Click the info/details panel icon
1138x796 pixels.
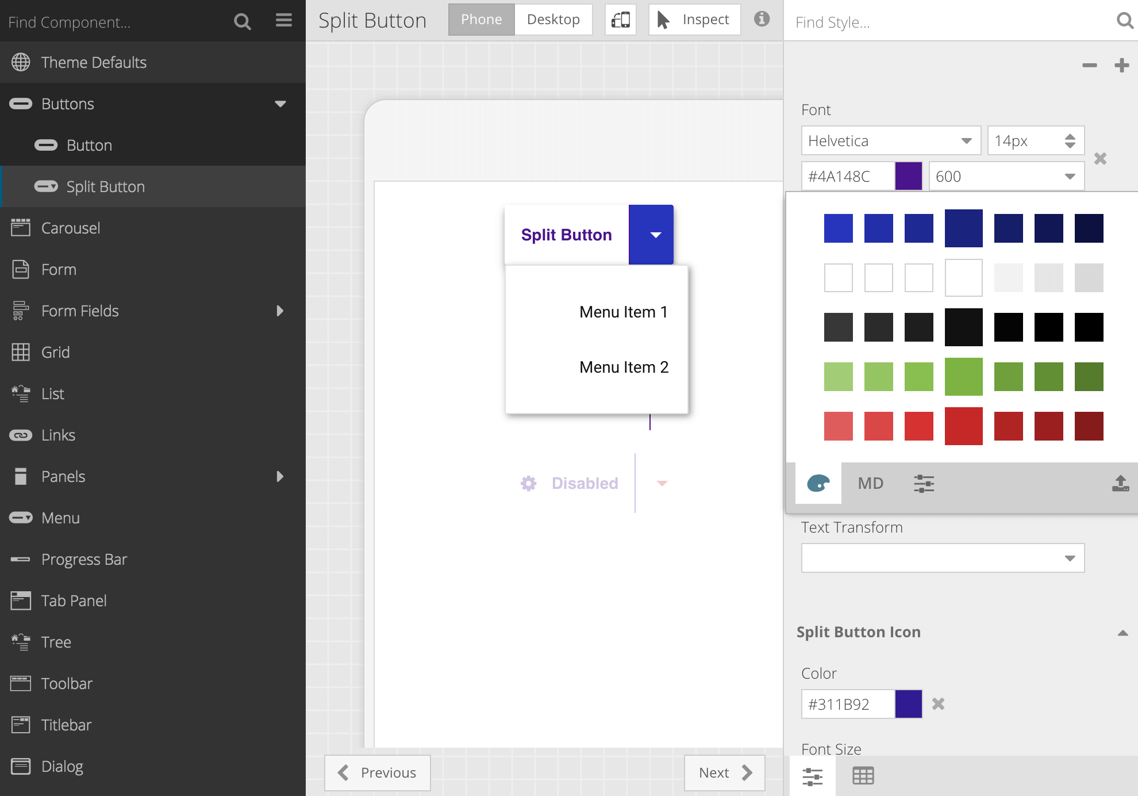tap(762, 19)
